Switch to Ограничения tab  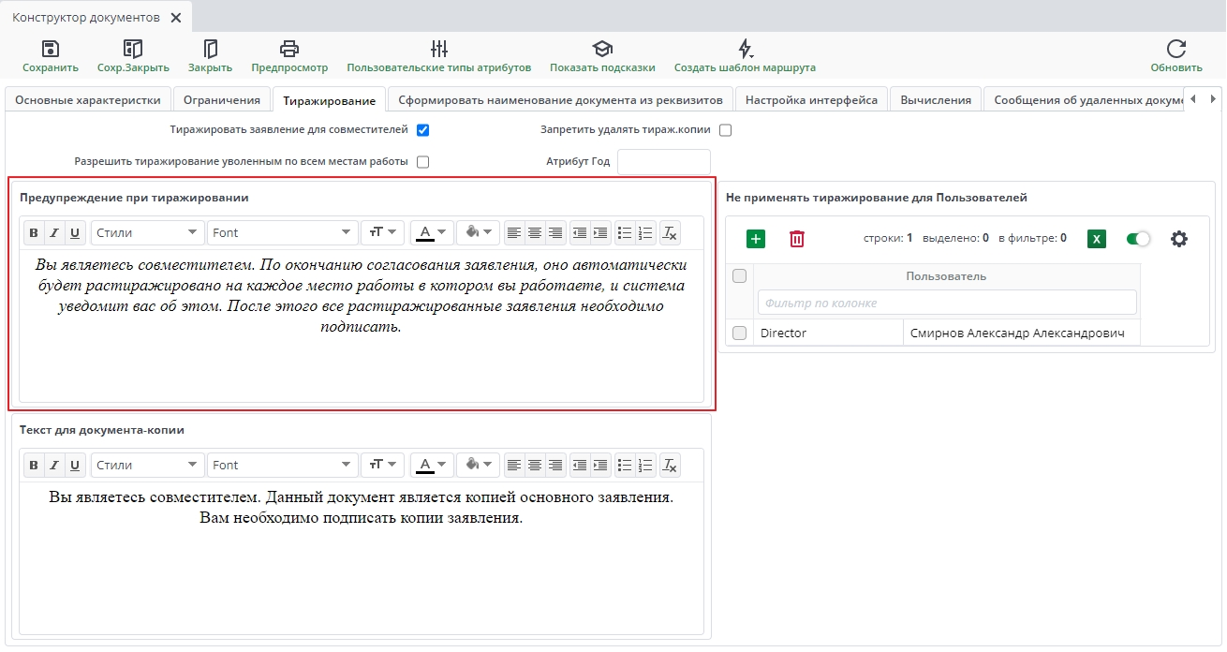click(x=221, y=100)
